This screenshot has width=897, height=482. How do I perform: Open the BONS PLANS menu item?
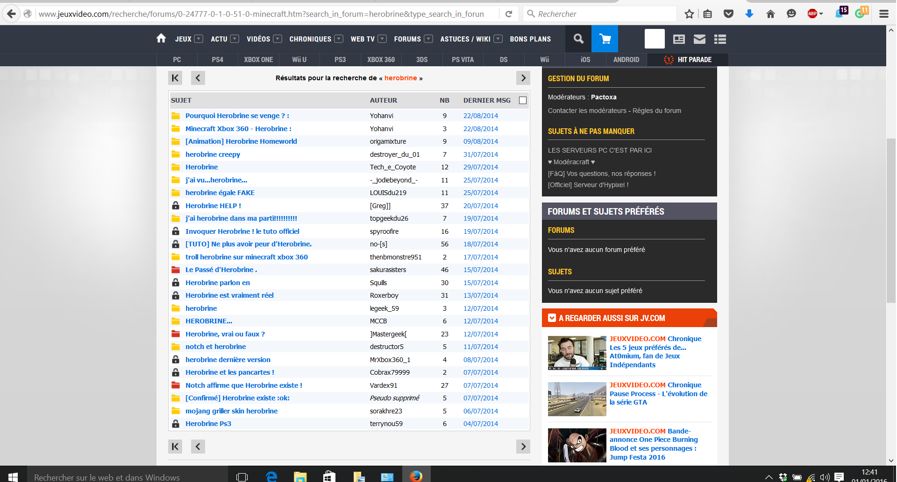(x=530, y=39)
